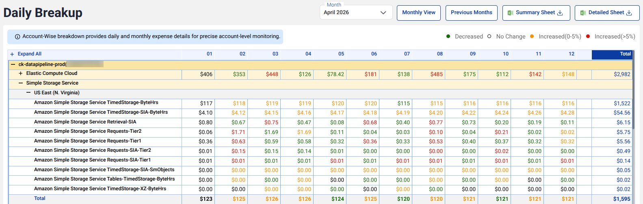
Task: Click the Excel icon on Detailed Sheet
Action: 583,13
